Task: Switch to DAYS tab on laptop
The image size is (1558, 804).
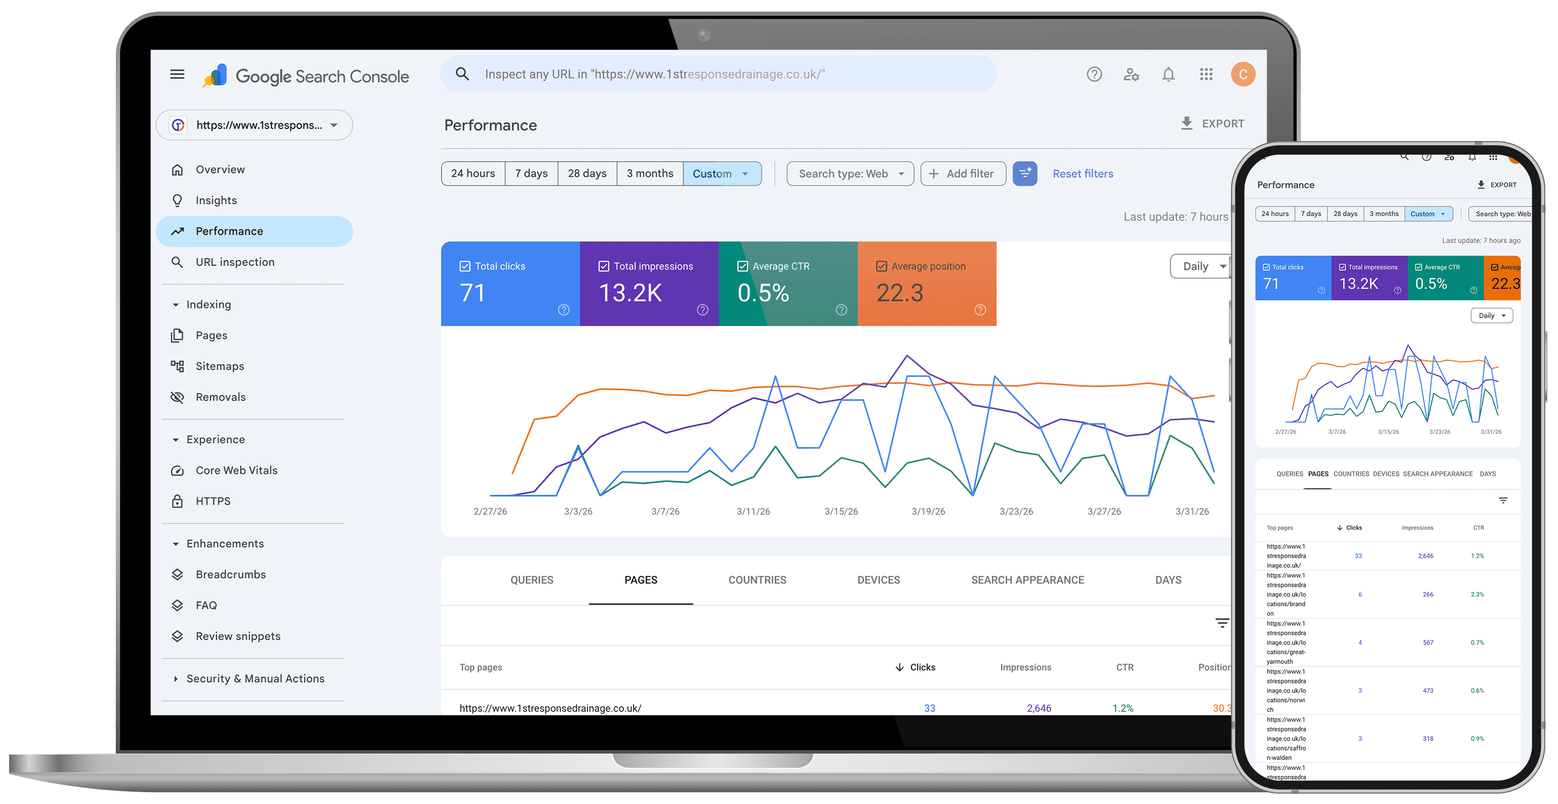Action: [1168, 580]
